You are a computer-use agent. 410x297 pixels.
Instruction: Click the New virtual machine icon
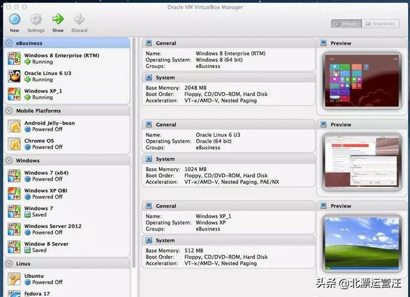point(14,19)
